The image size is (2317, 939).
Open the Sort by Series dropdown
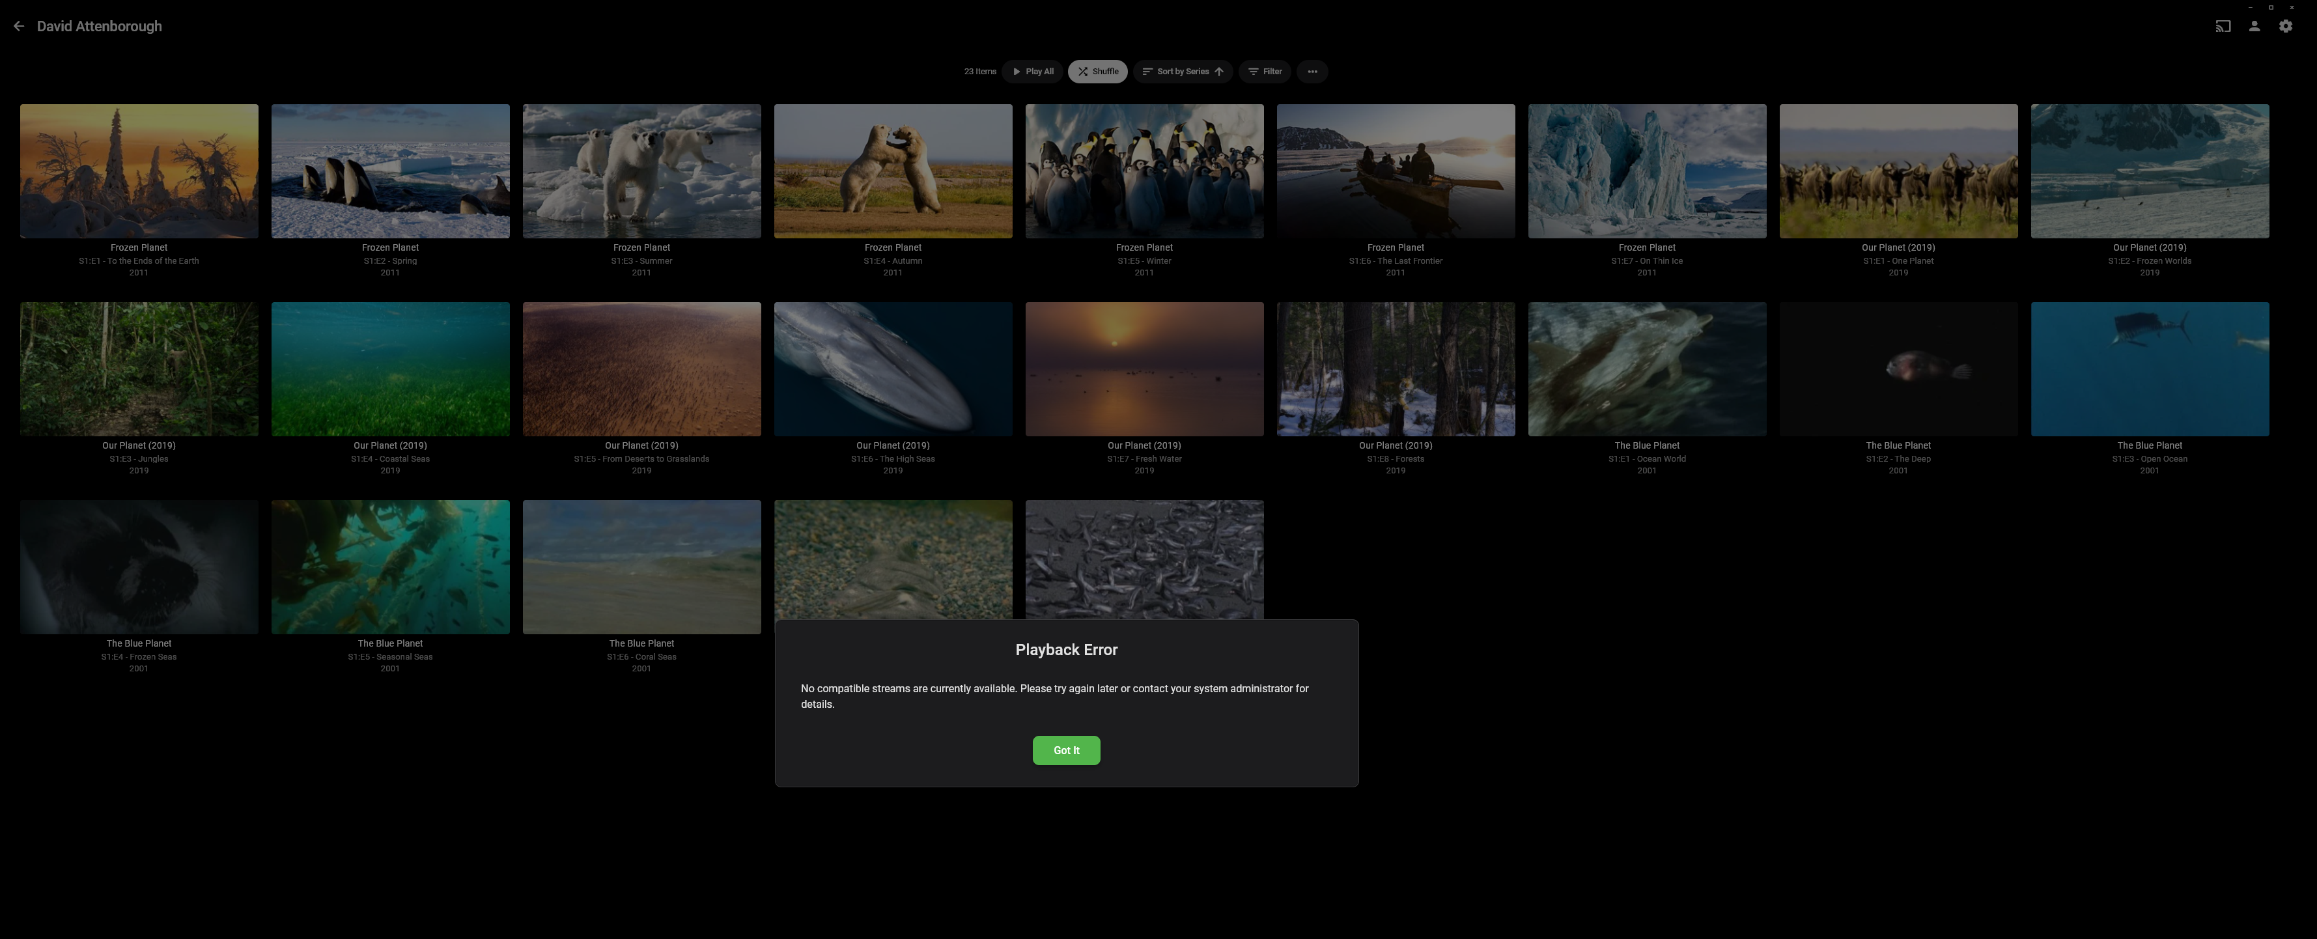(1182, 71)
